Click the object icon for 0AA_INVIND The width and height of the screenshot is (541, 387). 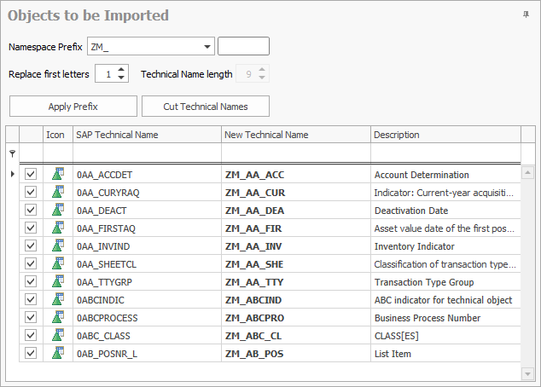pos(58,246)
